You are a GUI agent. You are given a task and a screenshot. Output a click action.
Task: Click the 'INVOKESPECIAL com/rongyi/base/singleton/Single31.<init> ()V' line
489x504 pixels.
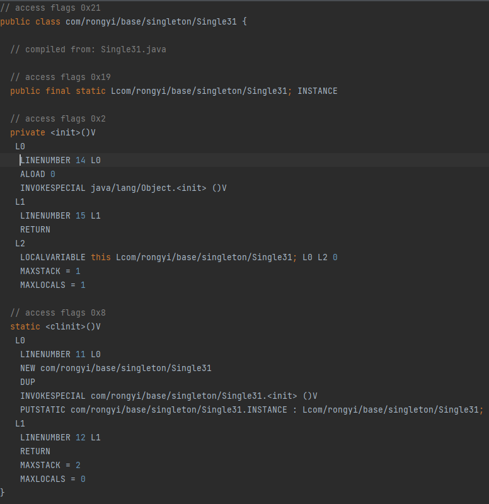tap(169, 396)
